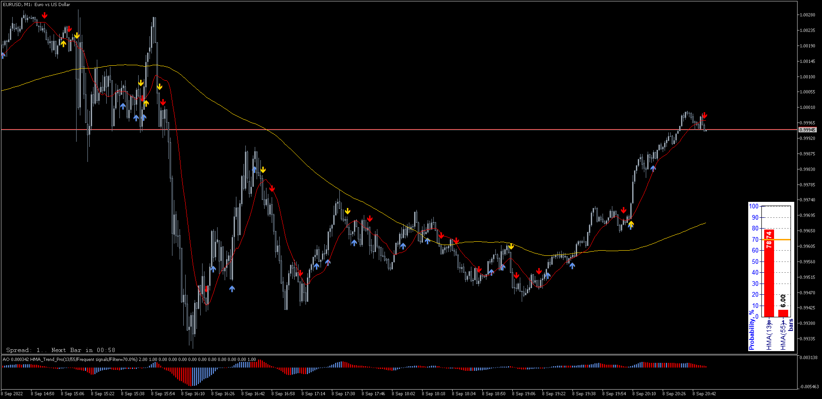Select the 8 Sep 2022 date label

[x=13, y=394]
